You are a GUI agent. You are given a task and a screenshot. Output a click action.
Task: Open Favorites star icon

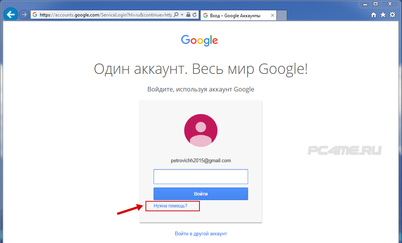(x=383, y=15)
